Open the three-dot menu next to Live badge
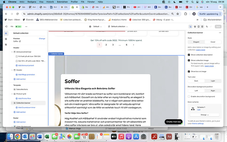This screenshot has width=227, height=142. tap(26, 27)
